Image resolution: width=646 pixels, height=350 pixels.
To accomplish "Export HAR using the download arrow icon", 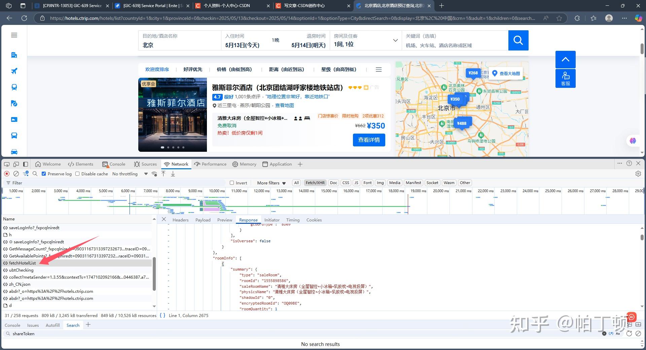I will tap(173, 174).
